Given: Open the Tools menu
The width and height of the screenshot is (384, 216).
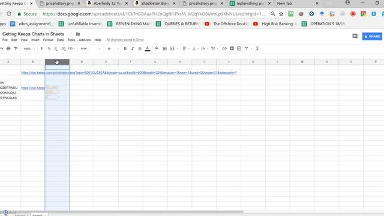Looking at the screenshot, I should pyautogui.click(x=71, y=40).
